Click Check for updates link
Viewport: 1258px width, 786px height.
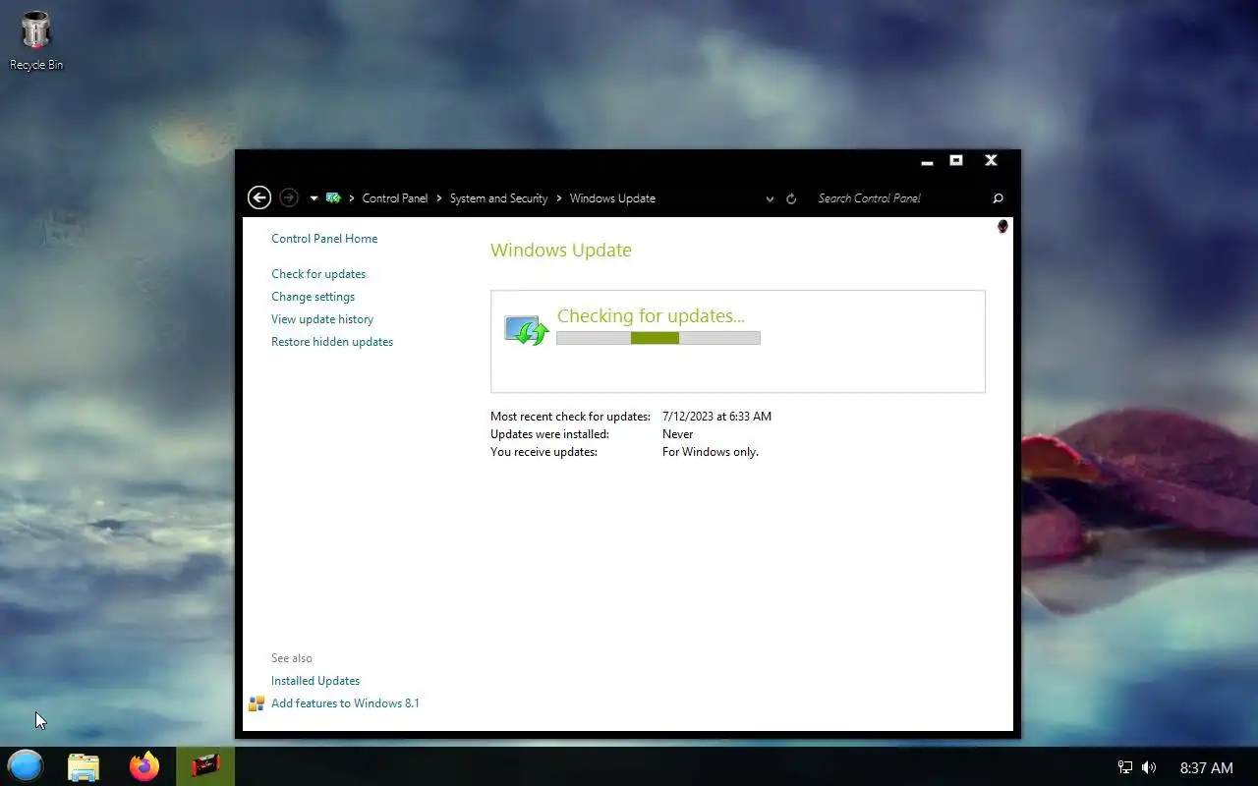coord(318,274)
